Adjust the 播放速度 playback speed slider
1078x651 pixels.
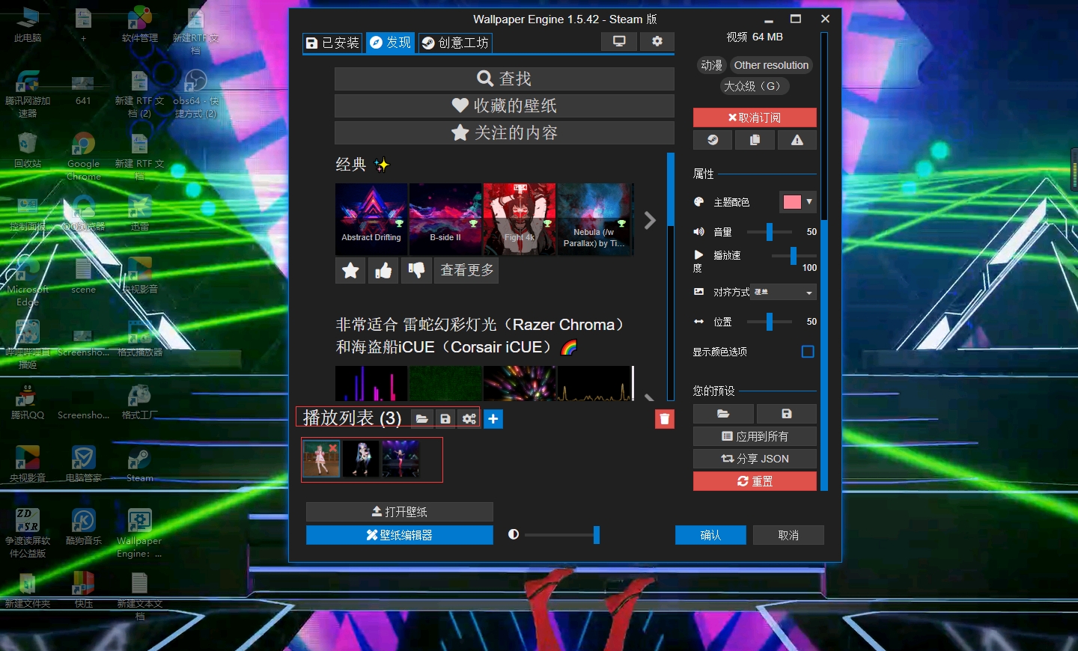click(x=793, y=255)
